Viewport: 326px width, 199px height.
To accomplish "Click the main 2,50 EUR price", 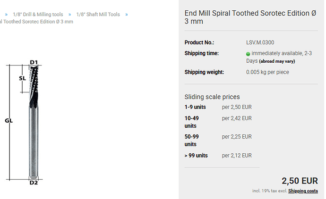I will pos(300,181).
